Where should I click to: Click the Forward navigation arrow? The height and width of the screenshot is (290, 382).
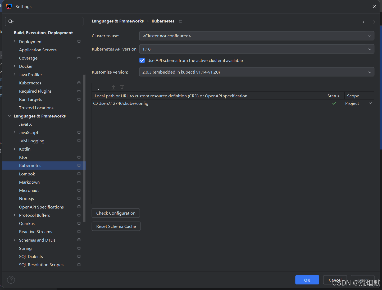click(373, 22)
